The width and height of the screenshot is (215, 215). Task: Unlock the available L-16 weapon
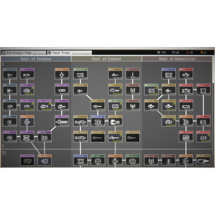click(x=27, y=89)
